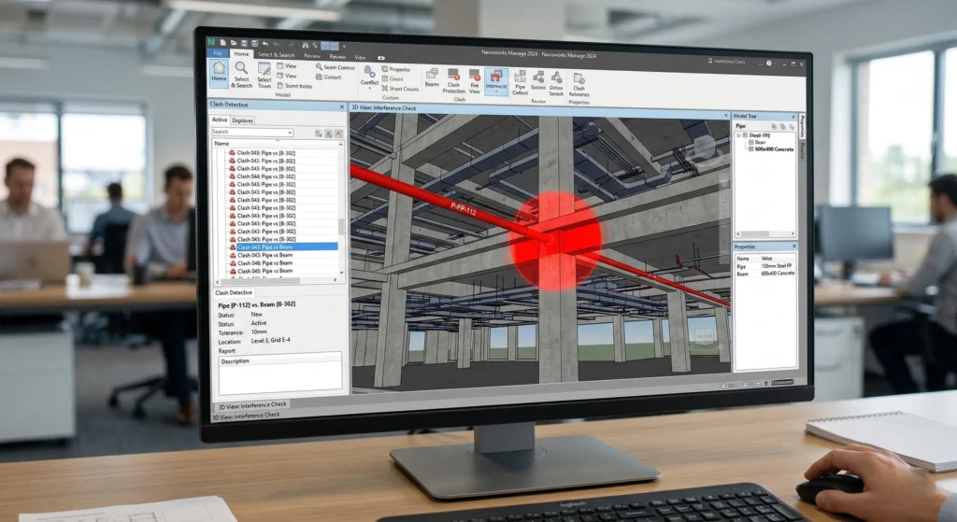Select the highlighted Clash 043: Pipe vs Beam row
The height and width of the screenshot is (522, 957).
[x=282, y=247]
